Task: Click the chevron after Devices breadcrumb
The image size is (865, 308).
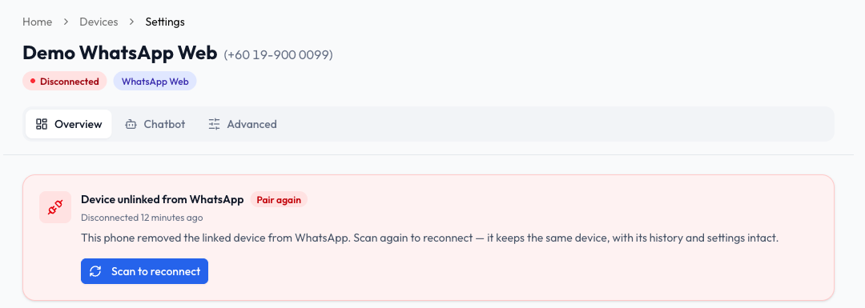Action: click(132, 22)
